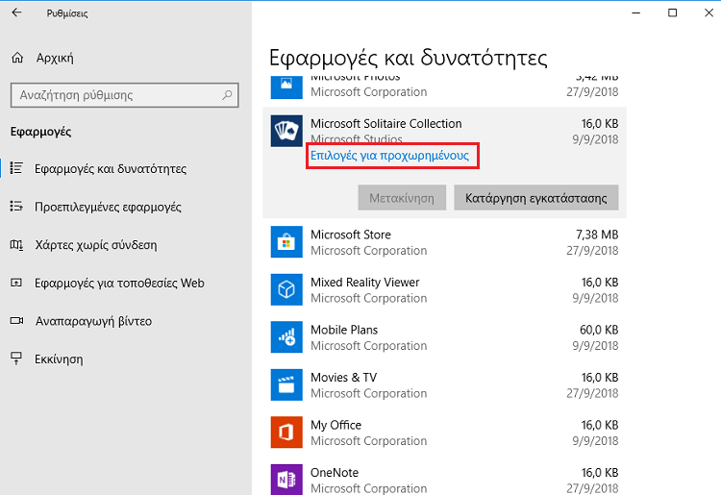Minimize the Ρυθμίσεις window
The height and width of the screenshot is (495, 721).
[x=636, y=12]
